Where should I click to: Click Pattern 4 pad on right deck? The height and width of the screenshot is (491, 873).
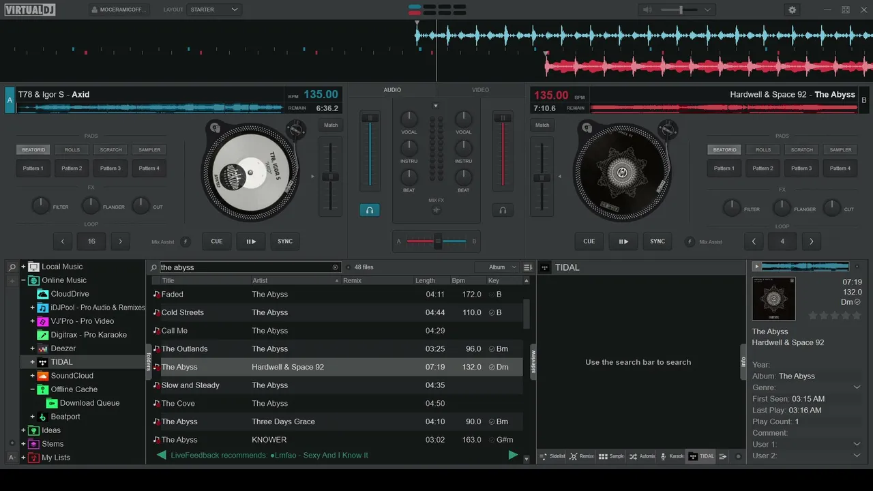(840, 168)
